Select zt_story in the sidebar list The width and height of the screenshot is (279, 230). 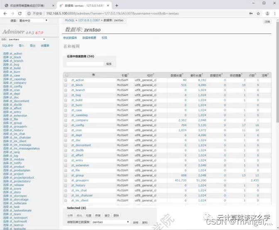coord(15,192)
